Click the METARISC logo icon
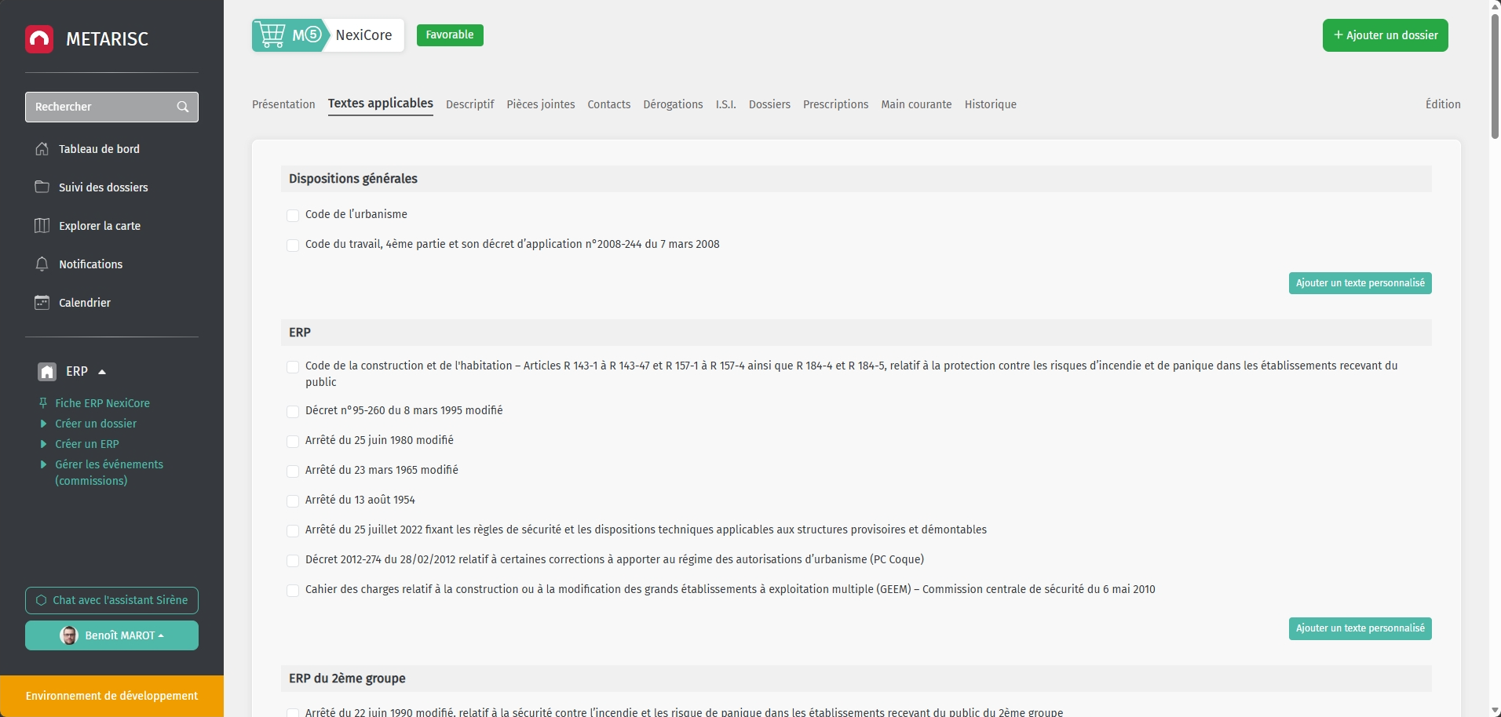Viewport: 1501px width, 717px height. [39, 39]
